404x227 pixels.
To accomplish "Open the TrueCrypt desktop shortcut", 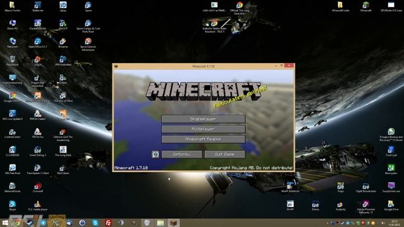I will coord(391,151).
